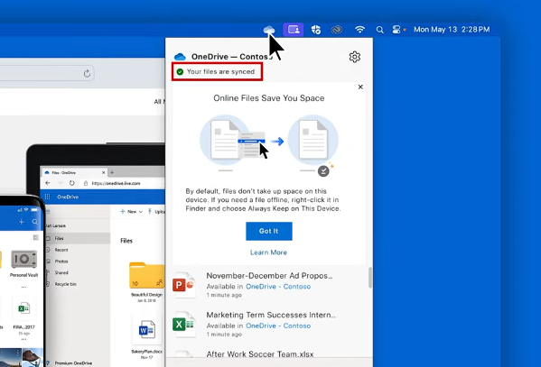Image resolution: width=541 pixels, height=367 pixels.
Task: Select Files in the OneDrive web sidebar
Action: click(59, 238)
